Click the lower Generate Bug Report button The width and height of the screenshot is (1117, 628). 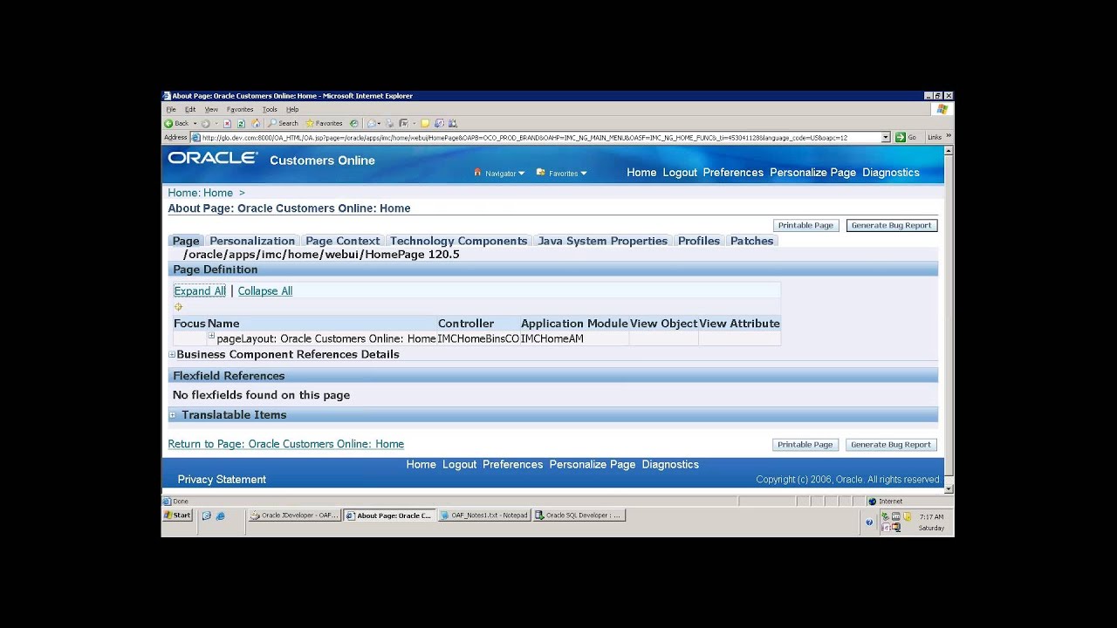pyautogui.click(x=891, y=445)
